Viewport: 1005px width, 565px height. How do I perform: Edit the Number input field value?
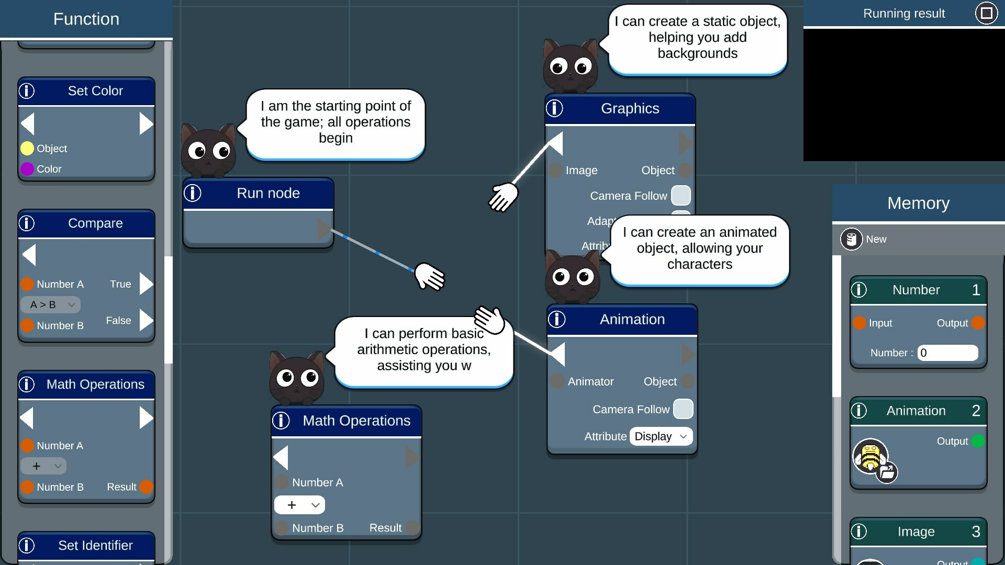pos(948,353)
